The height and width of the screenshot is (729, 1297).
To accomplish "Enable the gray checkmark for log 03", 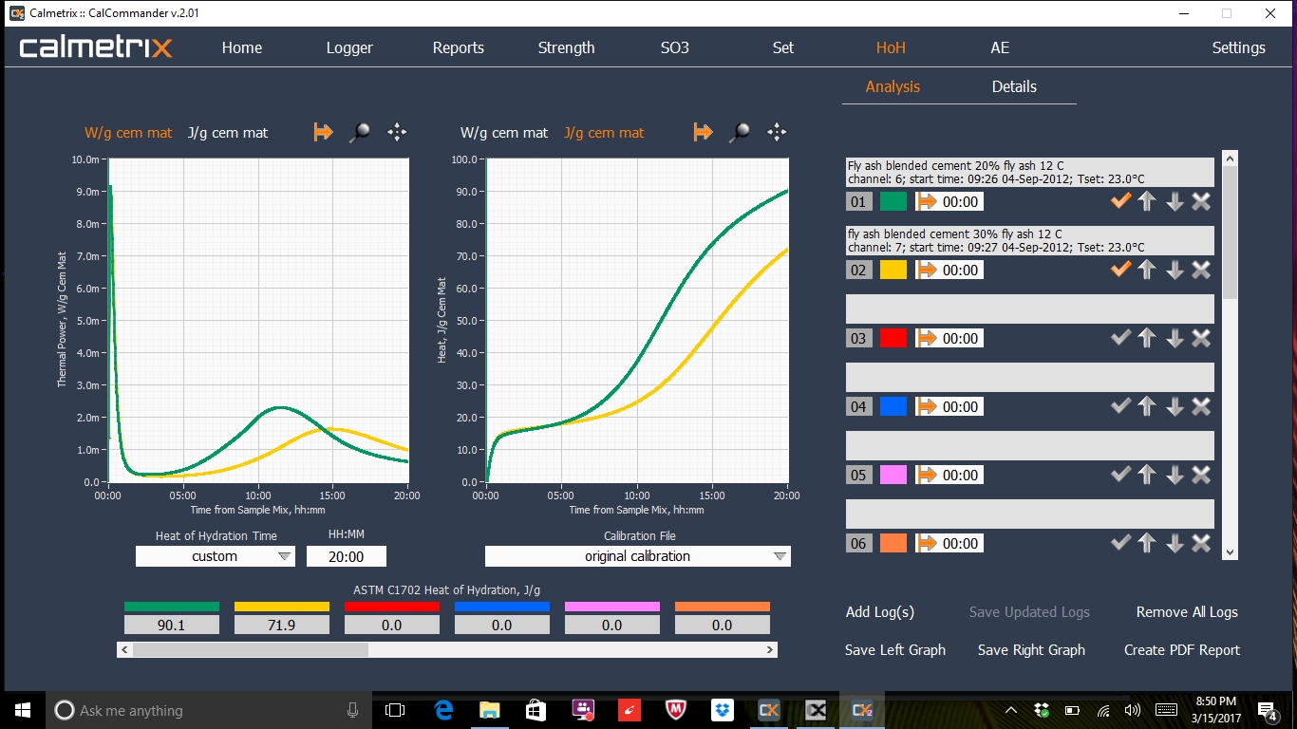I will point(1120,337).
